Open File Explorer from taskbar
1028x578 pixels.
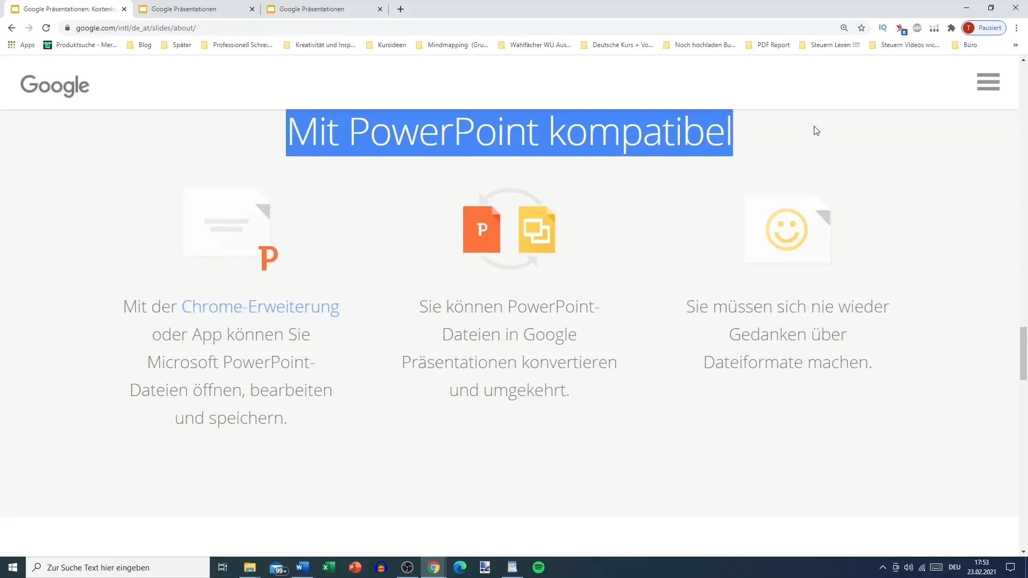pos(250,567)
